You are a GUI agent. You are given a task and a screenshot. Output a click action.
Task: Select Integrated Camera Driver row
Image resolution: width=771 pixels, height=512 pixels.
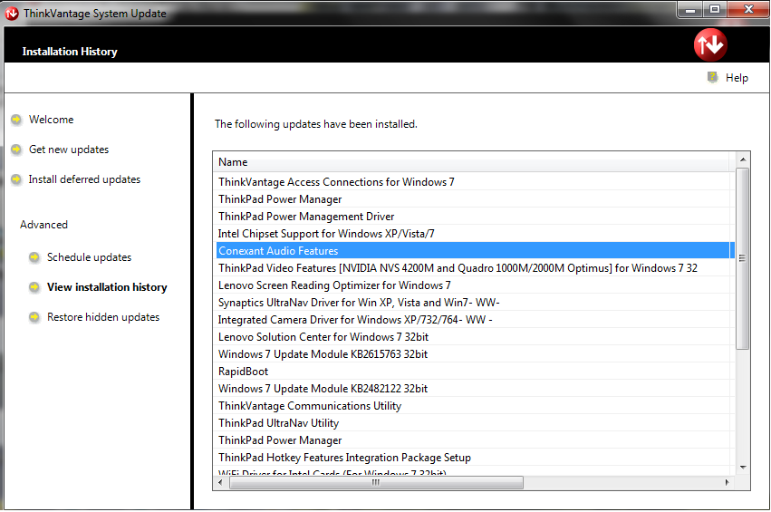point(474,320)
